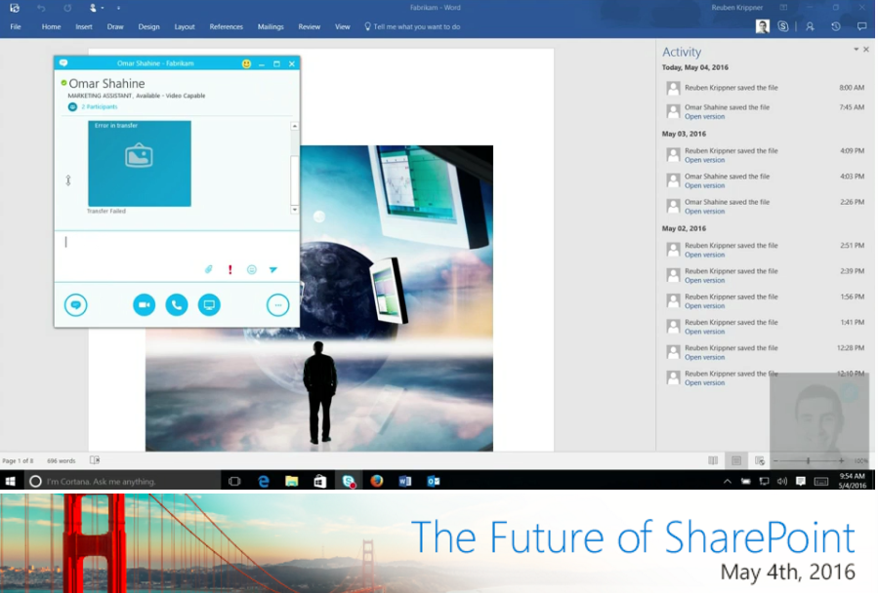
Task: Switch to Read Mode view in status bar
Action: [x=713, y=460]
